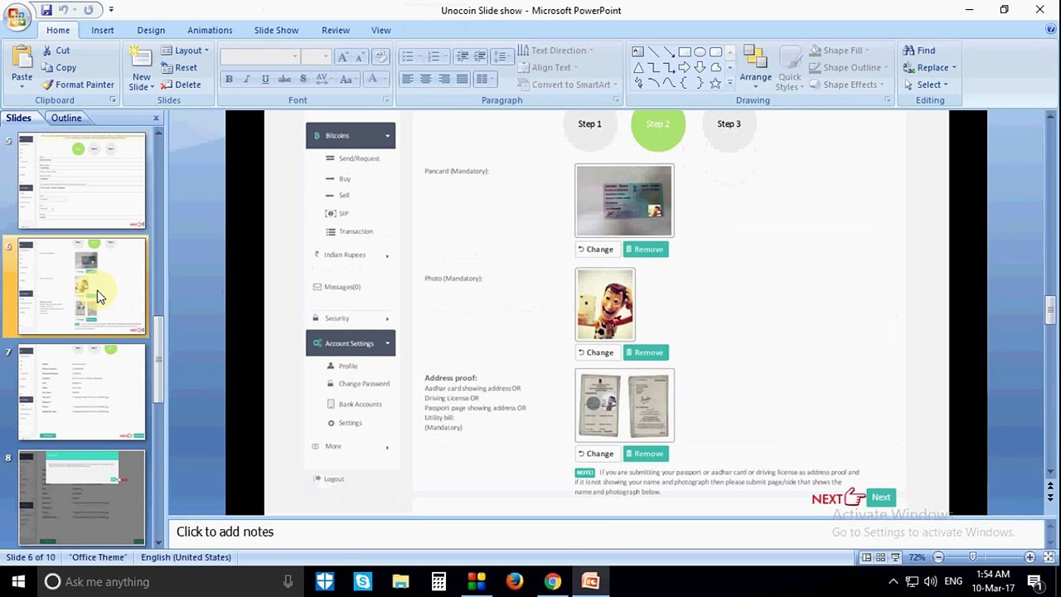Toggle Strikethrough formatting
Viewport: 1061px width, 597px height.
[284, 79]
